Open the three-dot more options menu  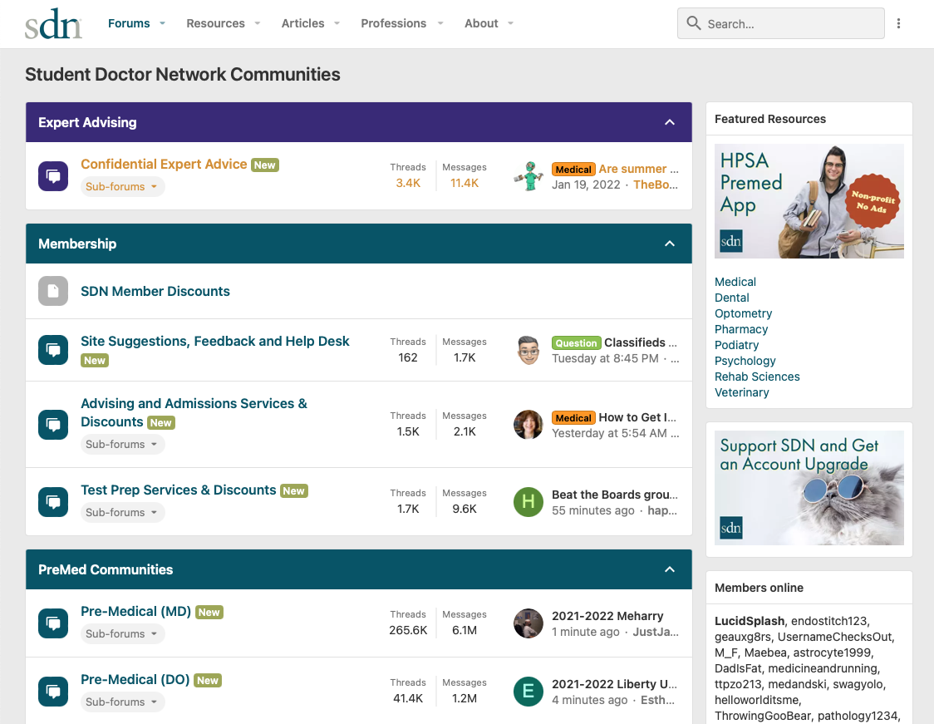898,24
